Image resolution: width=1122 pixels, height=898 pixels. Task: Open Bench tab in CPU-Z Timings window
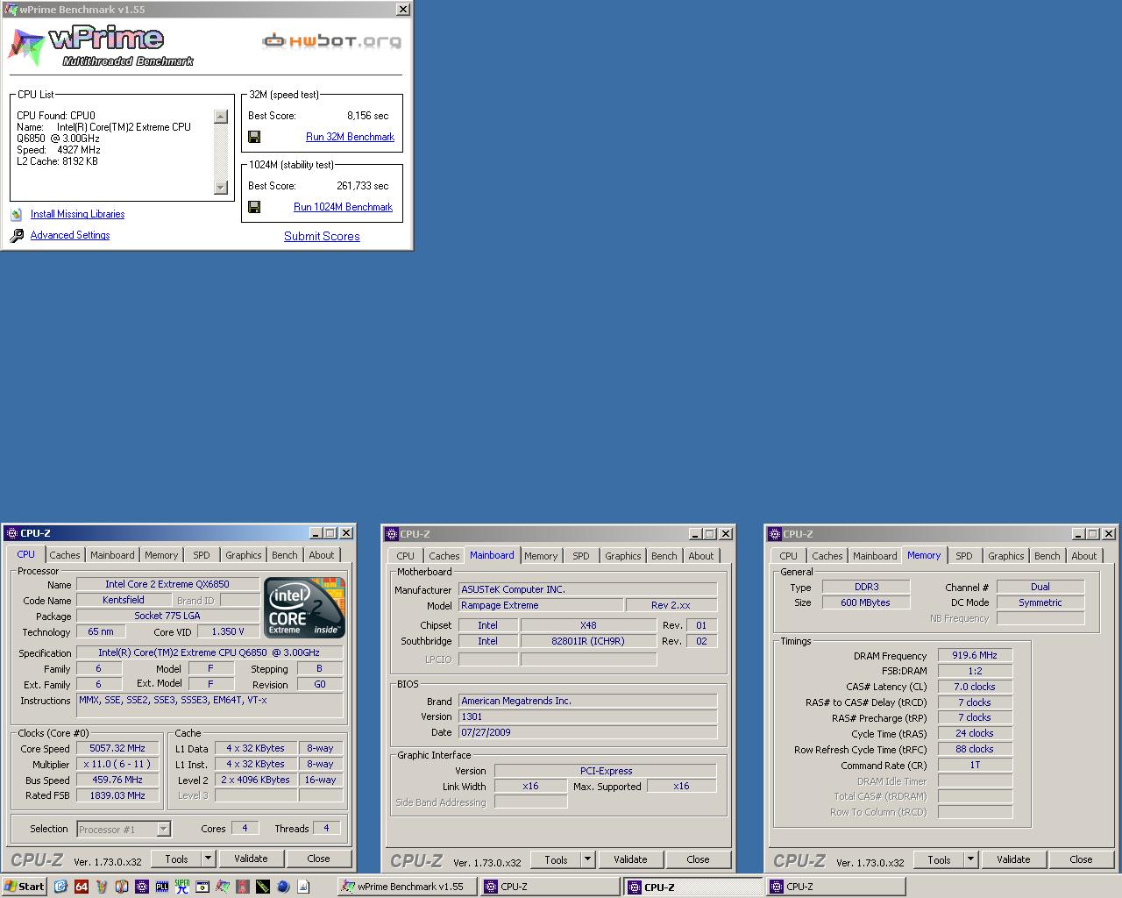click(x=1047, y=556)
